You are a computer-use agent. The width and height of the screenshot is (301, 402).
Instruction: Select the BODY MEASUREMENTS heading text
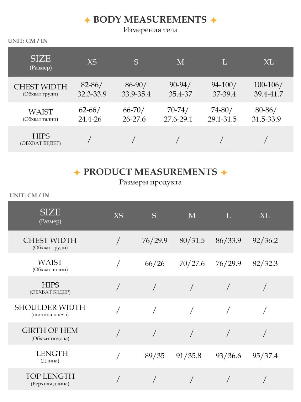(x=150, y=20)
